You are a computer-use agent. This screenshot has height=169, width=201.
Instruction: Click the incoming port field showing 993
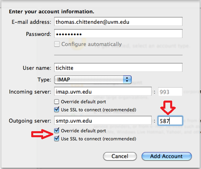point(170,92)
